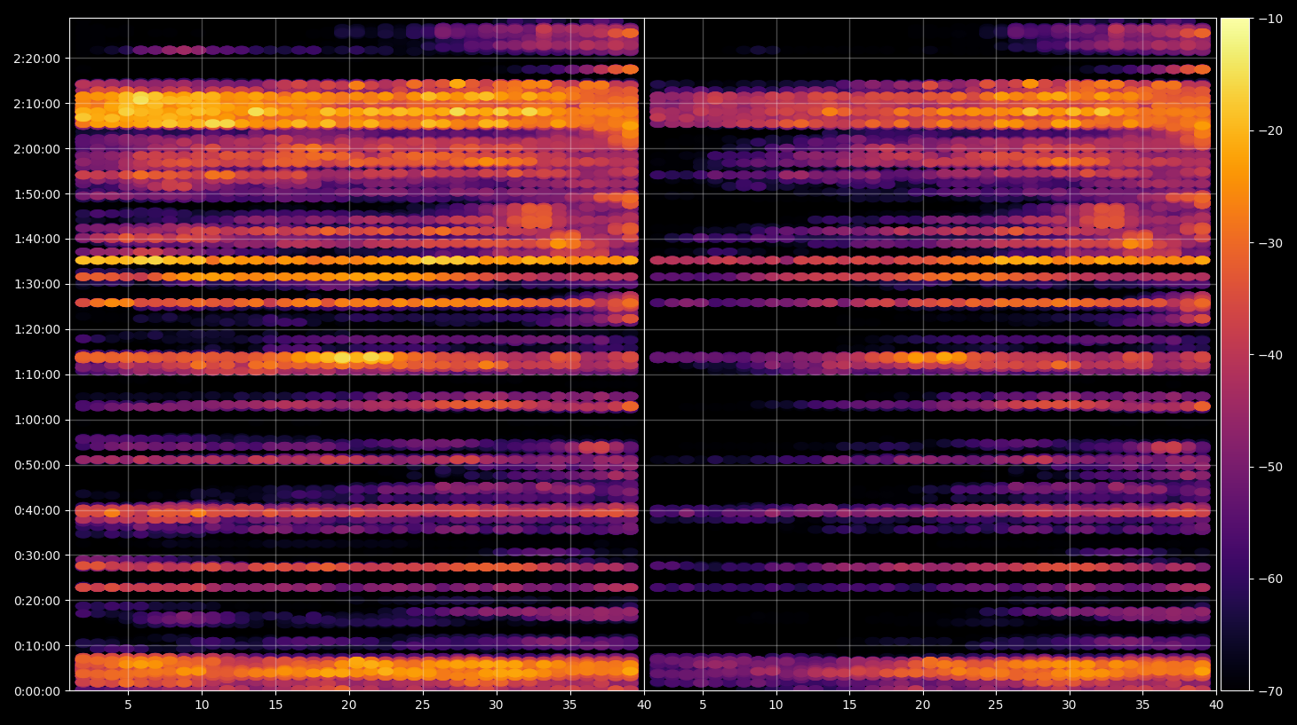This screenshot has width=1297, height=725.
Task: Click x-axis label 25 under right heatmap
Action: click(996, 705)
